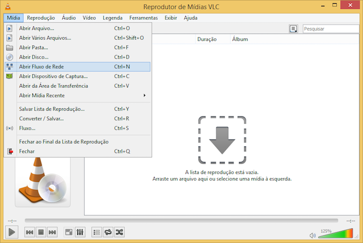This screenshot has height=243, width=363.
Task: Open the Reprodução menu
Action: [x=41, y=18]
